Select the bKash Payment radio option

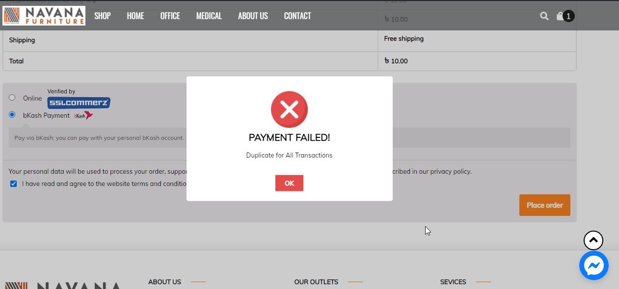[12, 115]
